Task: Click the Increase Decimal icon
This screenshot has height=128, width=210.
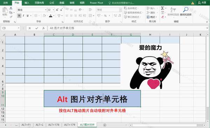Action: point(115,16)
